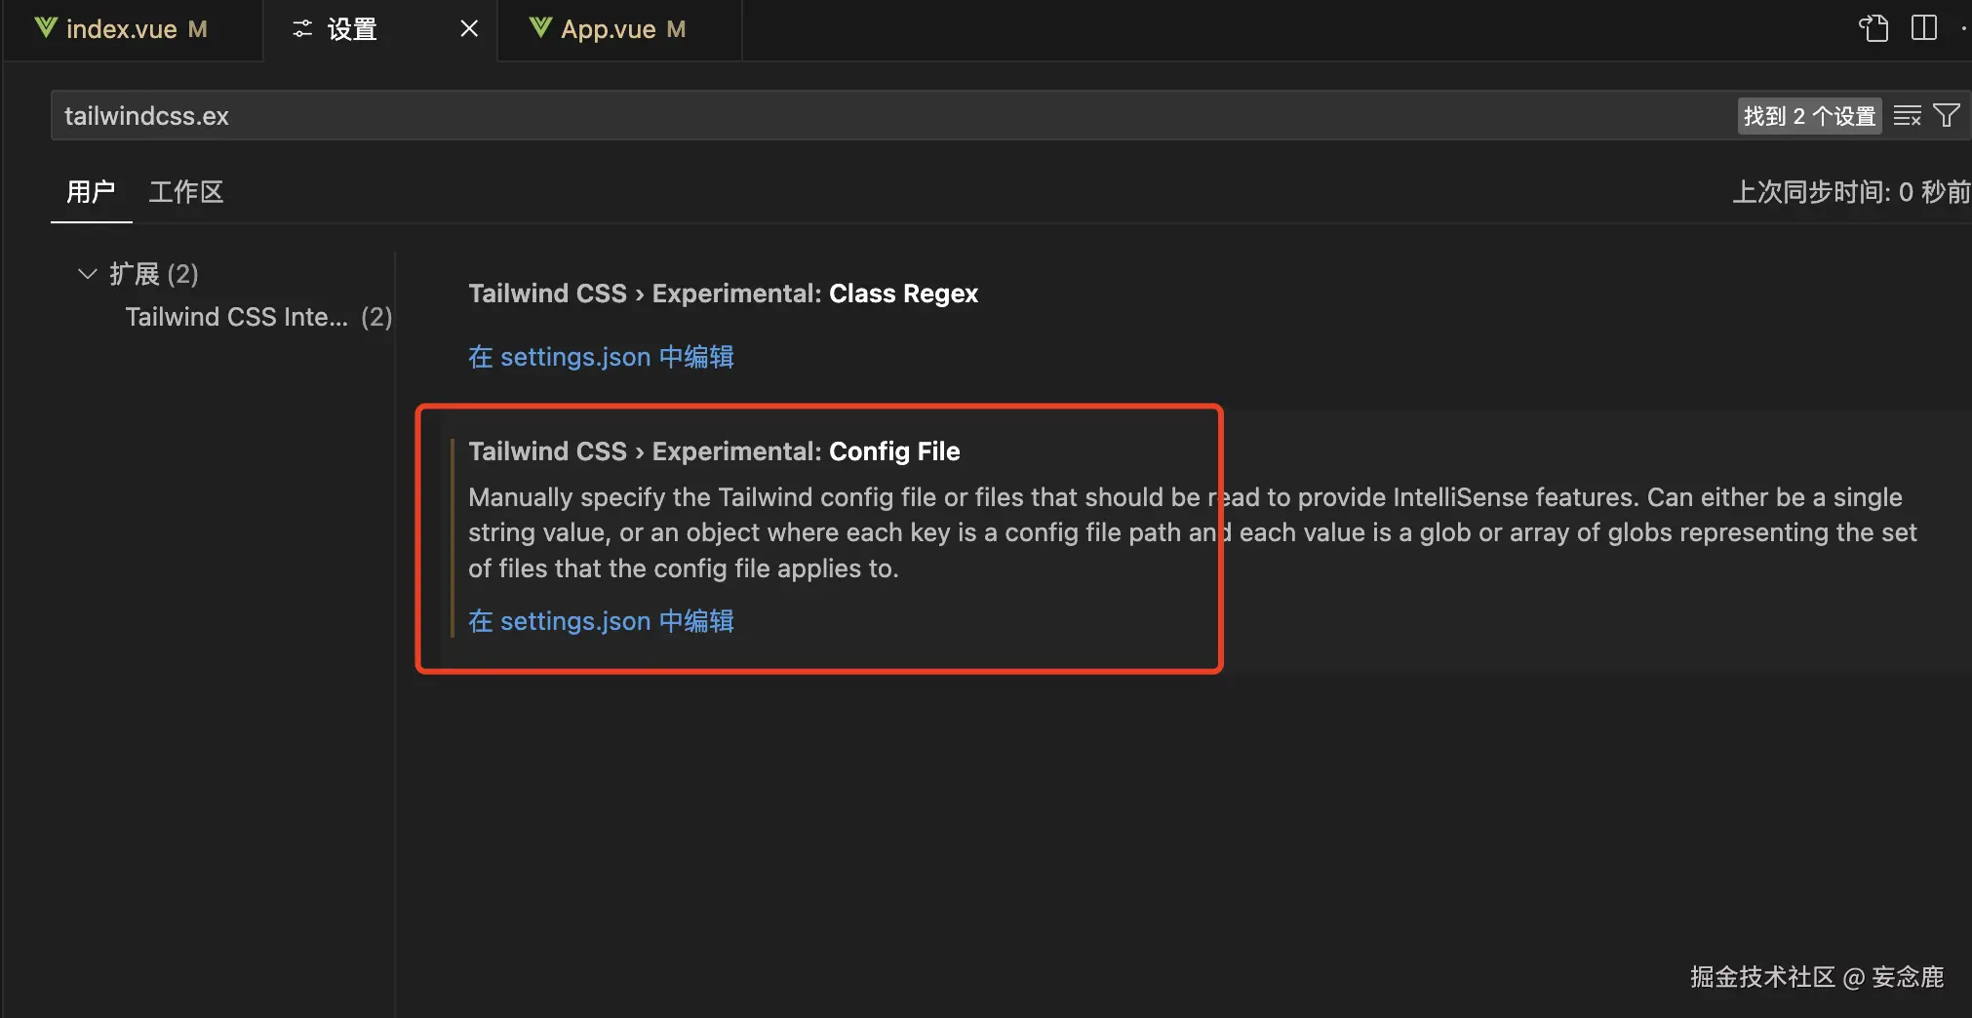Edit Class Regex in settings.json link
The height and width of the screenshot is (1018, 1972).
click(x=601, y=357)
